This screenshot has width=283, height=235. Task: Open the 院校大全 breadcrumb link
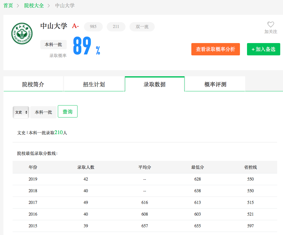click(x=34, y=6)
